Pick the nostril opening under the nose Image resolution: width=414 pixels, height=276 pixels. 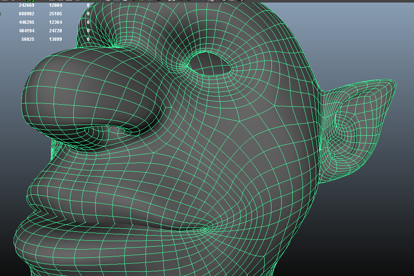coord(124,130)
